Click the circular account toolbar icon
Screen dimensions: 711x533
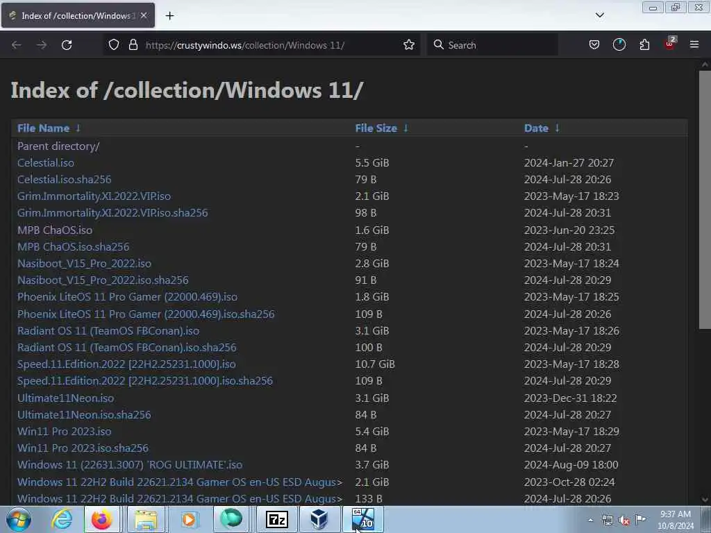pyautogui.click(x=619, y=45)
